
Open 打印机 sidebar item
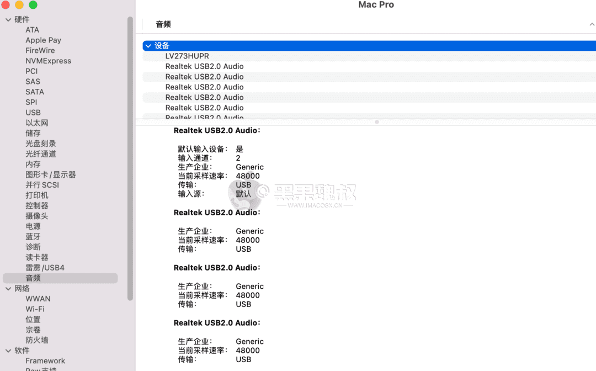pyautogui.click(x=37, y=195)
